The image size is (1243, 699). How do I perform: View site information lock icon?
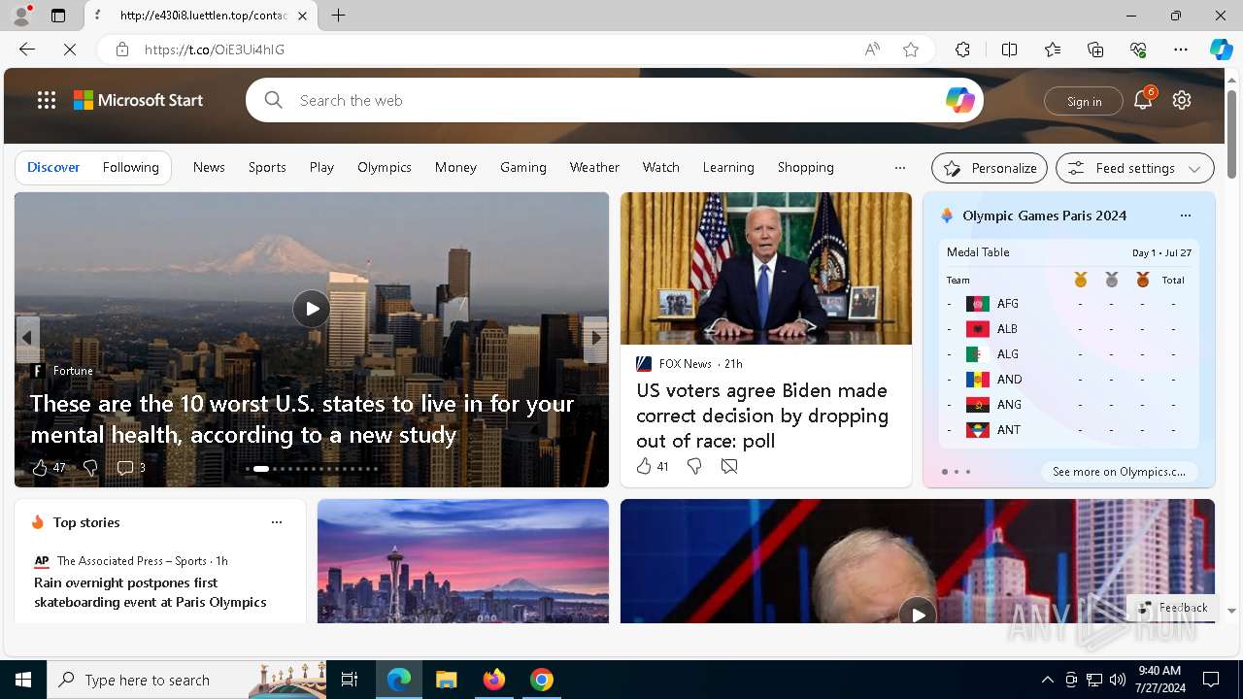[121, 50]
